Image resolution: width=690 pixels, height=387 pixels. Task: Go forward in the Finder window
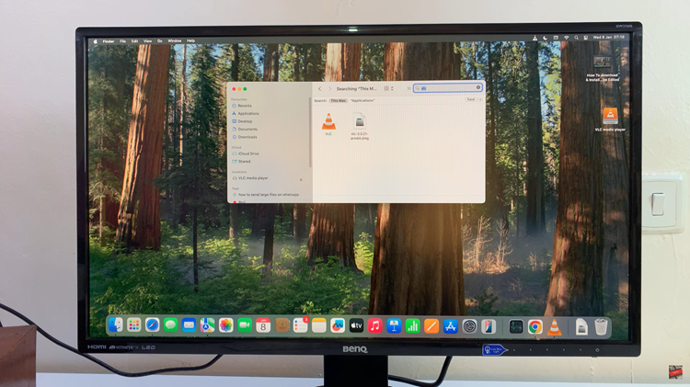[x=329, y=89]
